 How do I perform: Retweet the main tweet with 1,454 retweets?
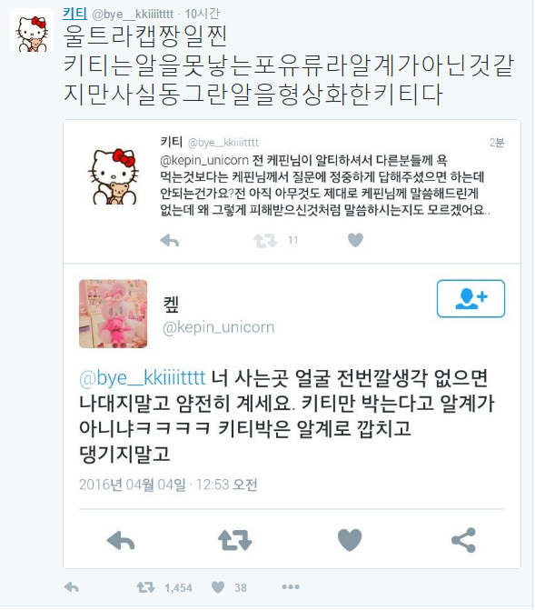coord(146,587)
